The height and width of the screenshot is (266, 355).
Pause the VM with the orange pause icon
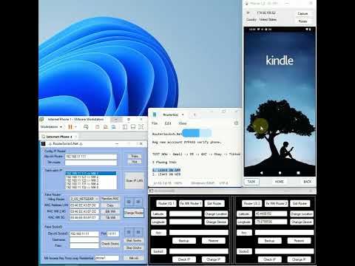pyautogui.click(x=70, y=127)
